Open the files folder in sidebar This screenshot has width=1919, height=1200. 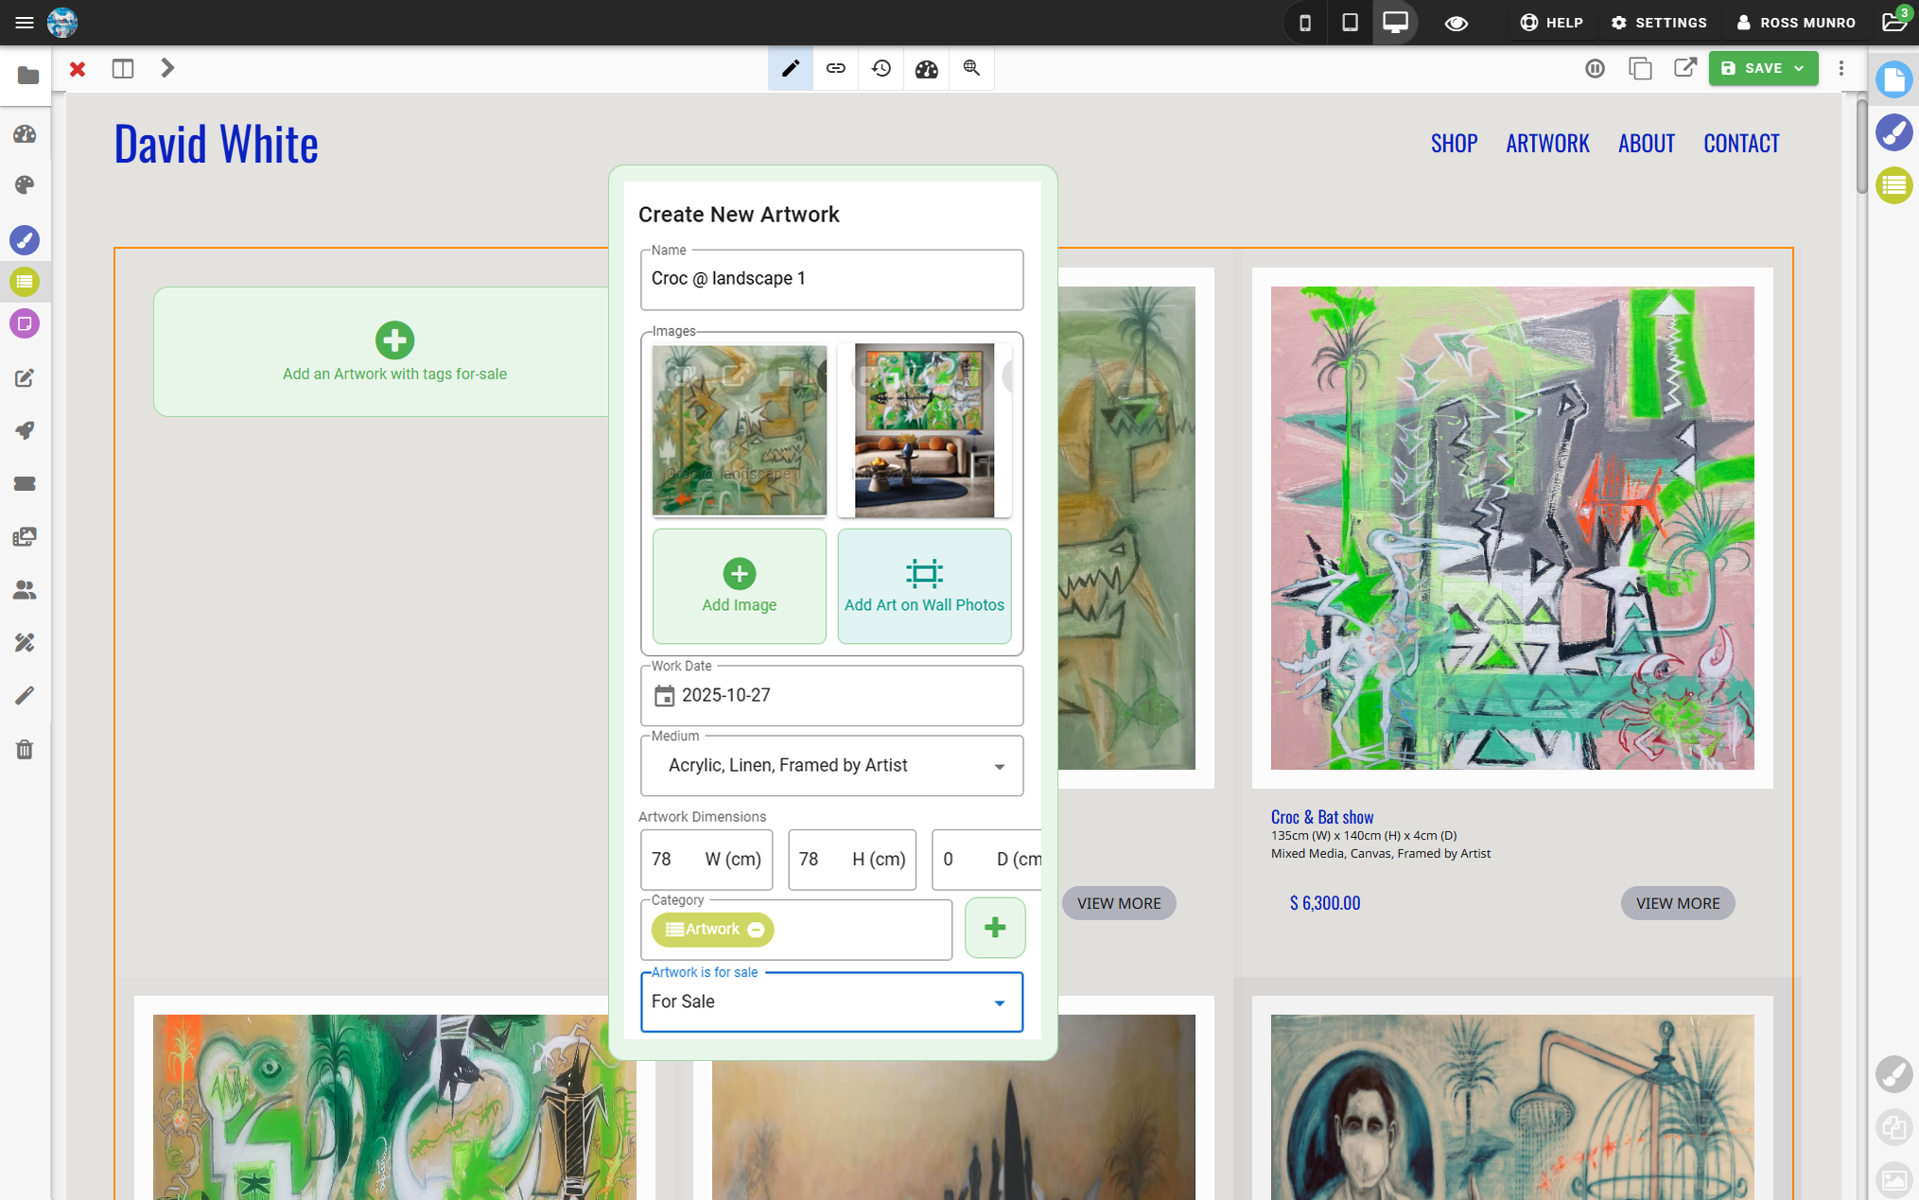(27, 76)
